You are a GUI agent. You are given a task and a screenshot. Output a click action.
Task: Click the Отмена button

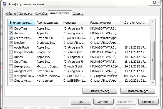[103, 102]
